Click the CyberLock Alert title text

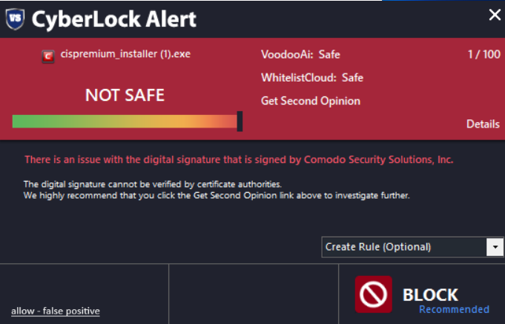(x=113, y=19)
